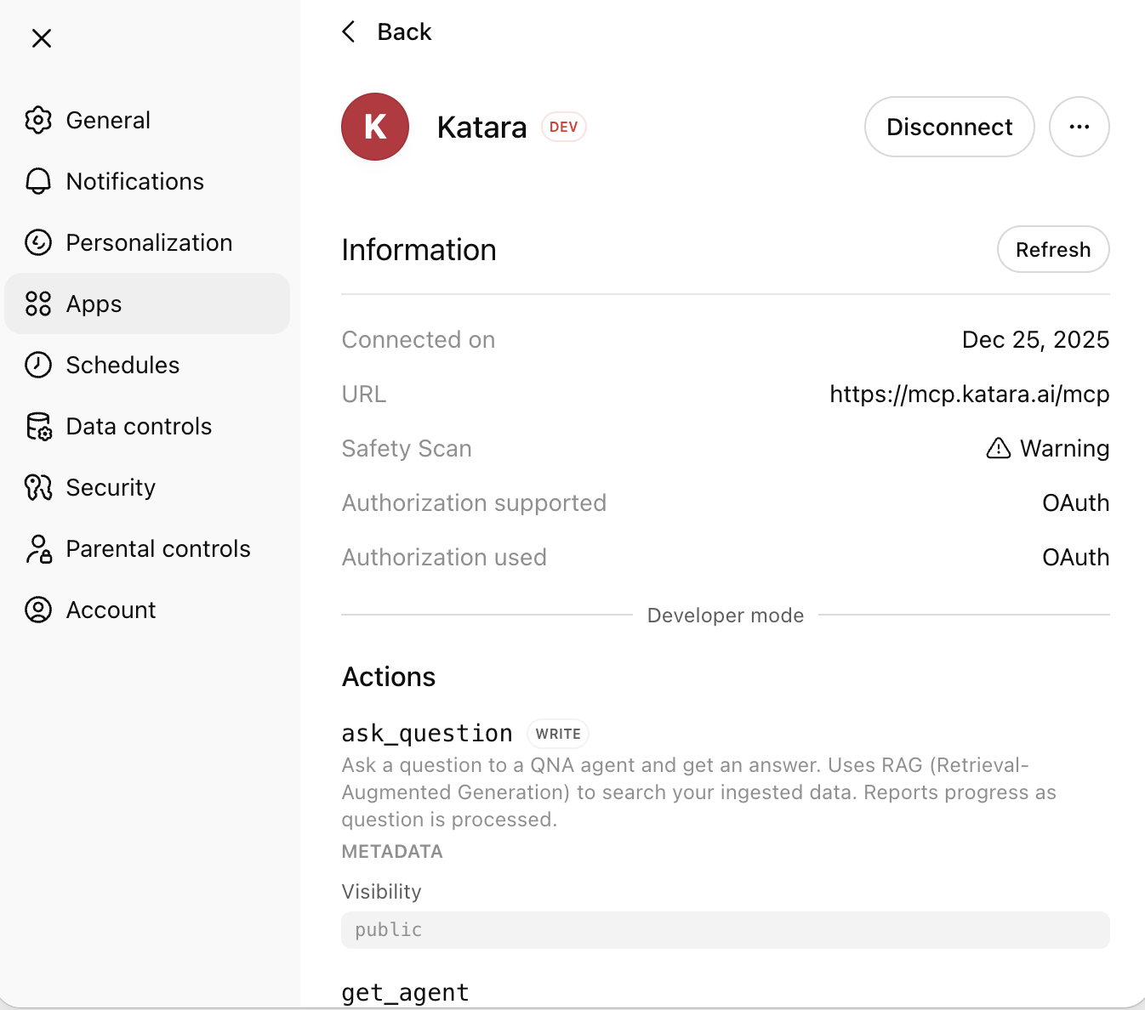Go to Personalization settings

click(x=147, y=242)
